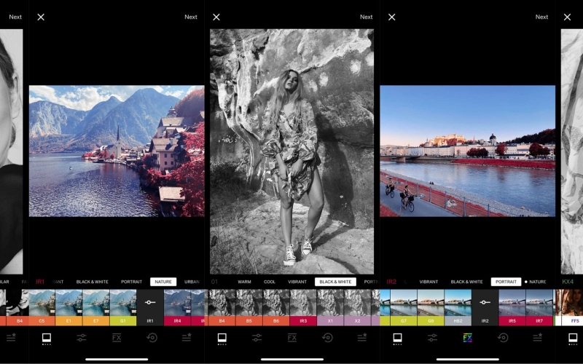Open adjustment sliders icon on river cyclists screen
The image size is (583, 364).
pos(432,338)
